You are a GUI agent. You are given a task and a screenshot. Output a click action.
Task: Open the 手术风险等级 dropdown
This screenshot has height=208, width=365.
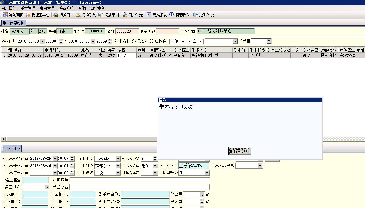(260, 166)
